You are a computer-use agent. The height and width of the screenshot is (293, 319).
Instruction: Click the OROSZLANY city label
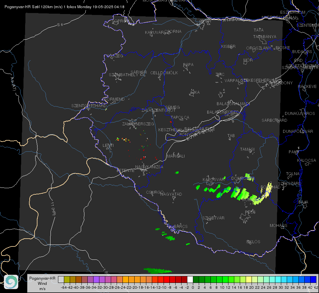pyautogui.click(x=259, y=48)
